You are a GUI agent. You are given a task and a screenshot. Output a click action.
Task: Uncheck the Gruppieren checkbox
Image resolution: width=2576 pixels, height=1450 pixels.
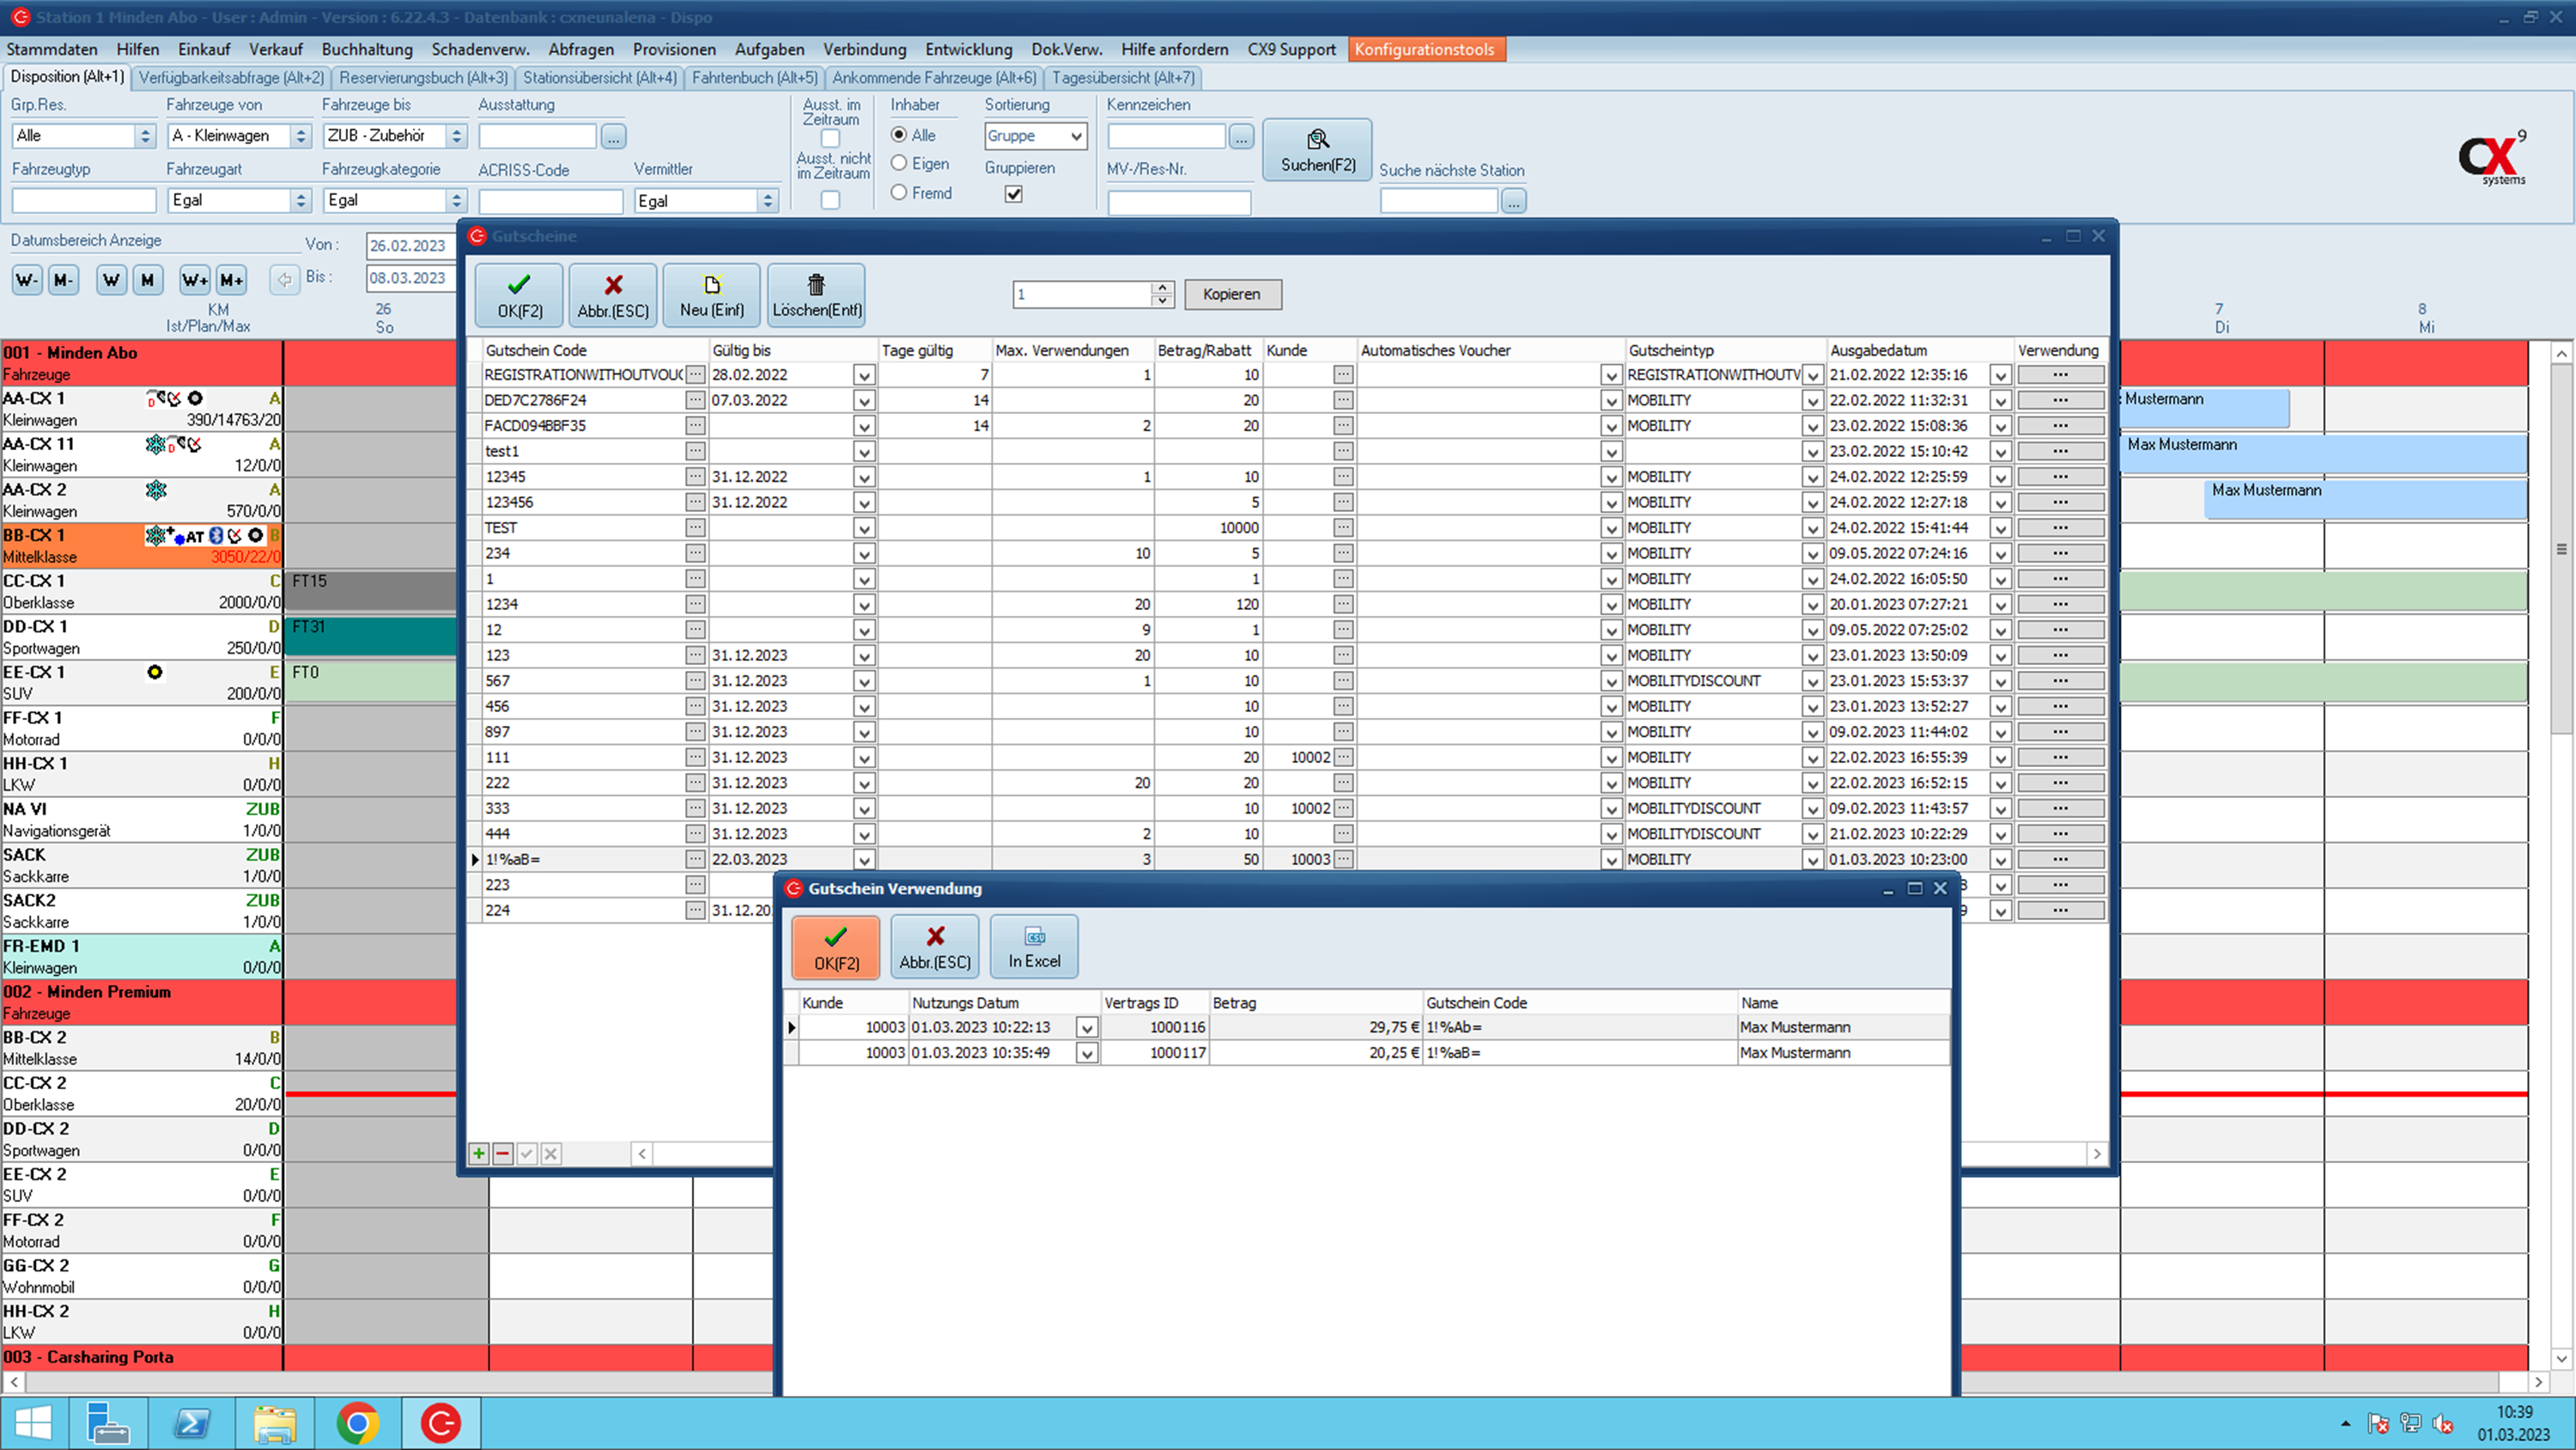[x=1013, y=194]
